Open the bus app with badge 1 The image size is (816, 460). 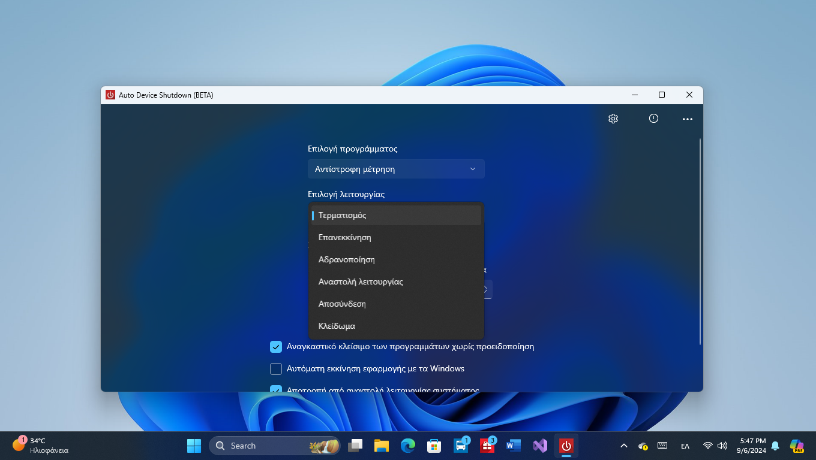[x=461, y=446]
